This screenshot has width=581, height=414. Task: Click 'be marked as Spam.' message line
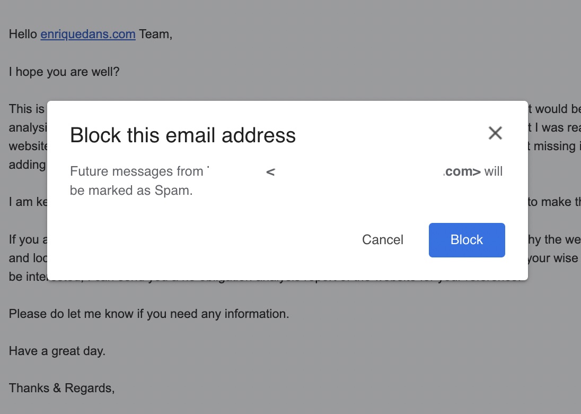point(131,191)
